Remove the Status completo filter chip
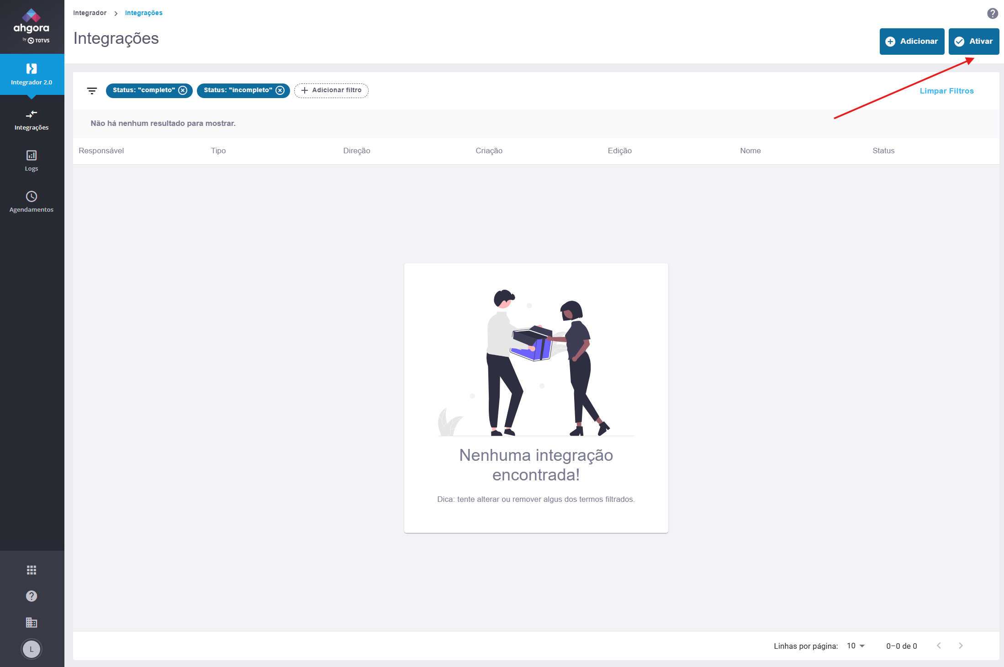The height and width of the screenshot is (667, 1004). 183,90
